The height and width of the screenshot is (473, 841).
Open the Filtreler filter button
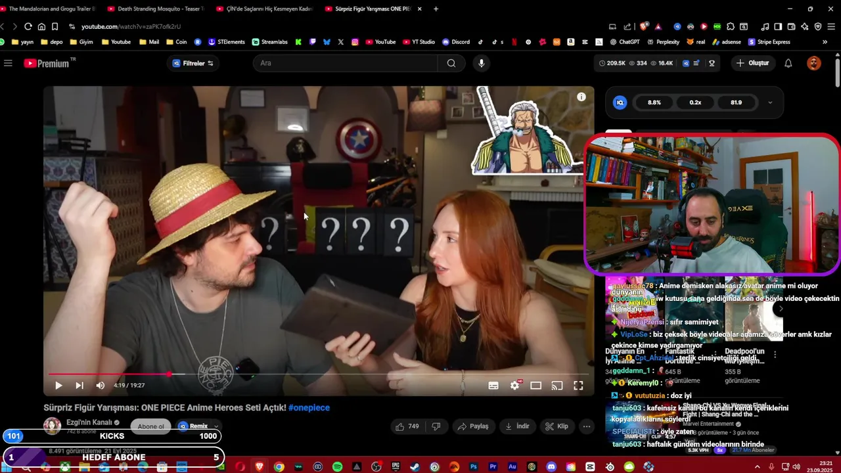tap(193, 63)
